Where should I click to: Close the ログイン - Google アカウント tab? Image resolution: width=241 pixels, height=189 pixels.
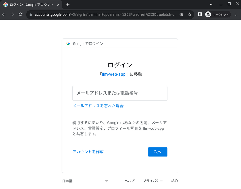(58, 5)
